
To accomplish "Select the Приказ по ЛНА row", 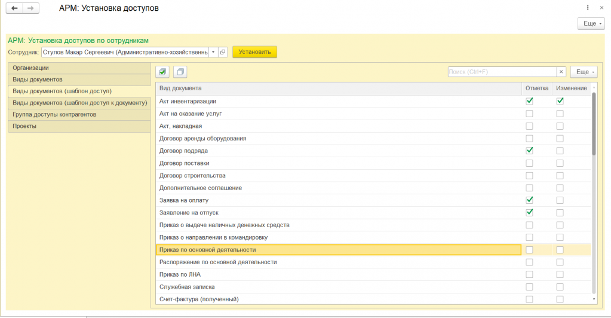I will pos(339,275).
